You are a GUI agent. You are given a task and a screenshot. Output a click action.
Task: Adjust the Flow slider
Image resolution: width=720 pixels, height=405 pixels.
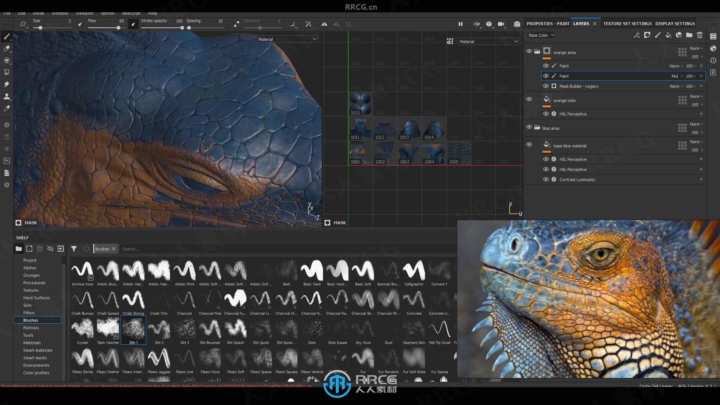pos(106,28)
